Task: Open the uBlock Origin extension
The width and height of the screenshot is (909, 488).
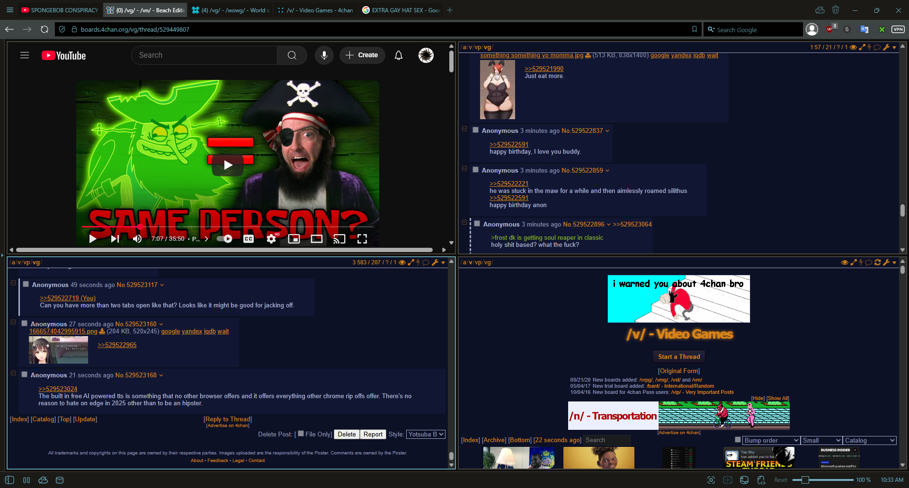Action: click(830, 29)
